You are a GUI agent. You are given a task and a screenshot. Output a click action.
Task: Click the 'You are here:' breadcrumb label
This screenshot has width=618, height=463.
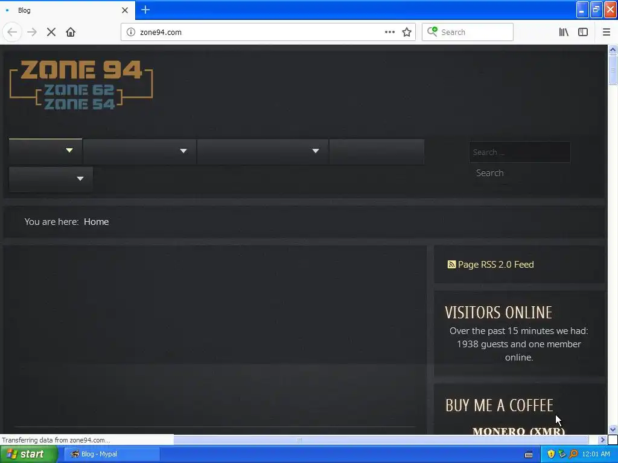(51, 222)
